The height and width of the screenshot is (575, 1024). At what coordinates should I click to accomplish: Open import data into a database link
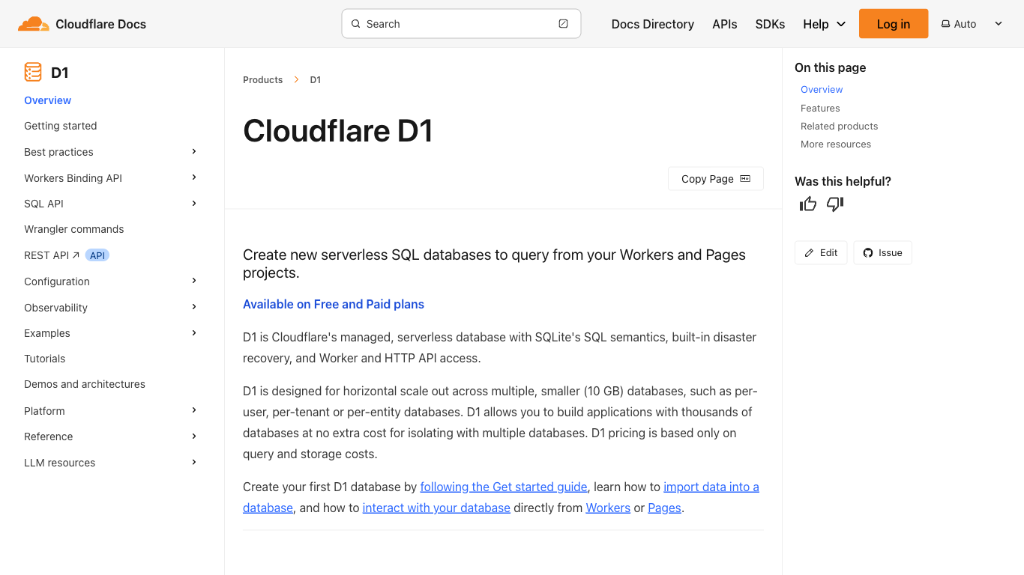[x=711, y=487]
